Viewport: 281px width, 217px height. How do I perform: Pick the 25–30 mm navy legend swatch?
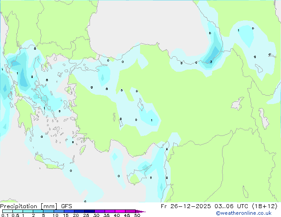click(89, 211)
